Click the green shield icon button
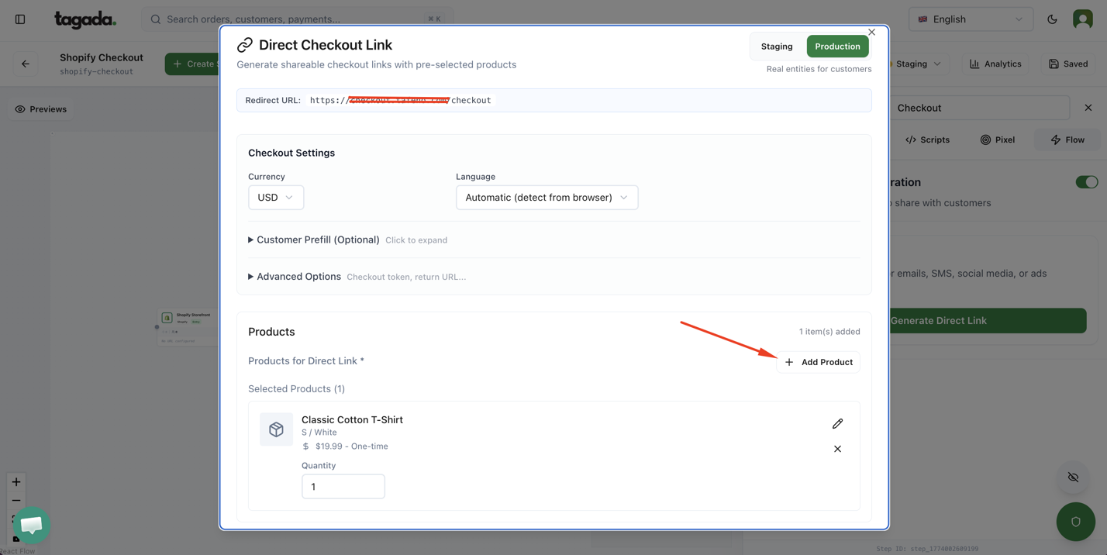The image size is (1107, 555). point(1075,522)
